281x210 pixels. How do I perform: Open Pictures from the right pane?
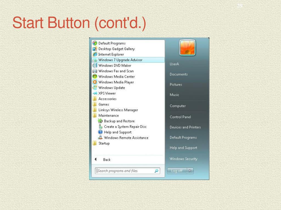click(176, 85)
